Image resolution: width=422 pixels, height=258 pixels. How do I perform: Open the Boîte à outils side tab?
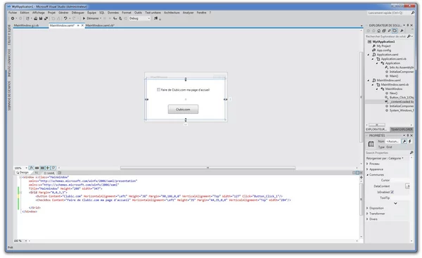[9, 35]
